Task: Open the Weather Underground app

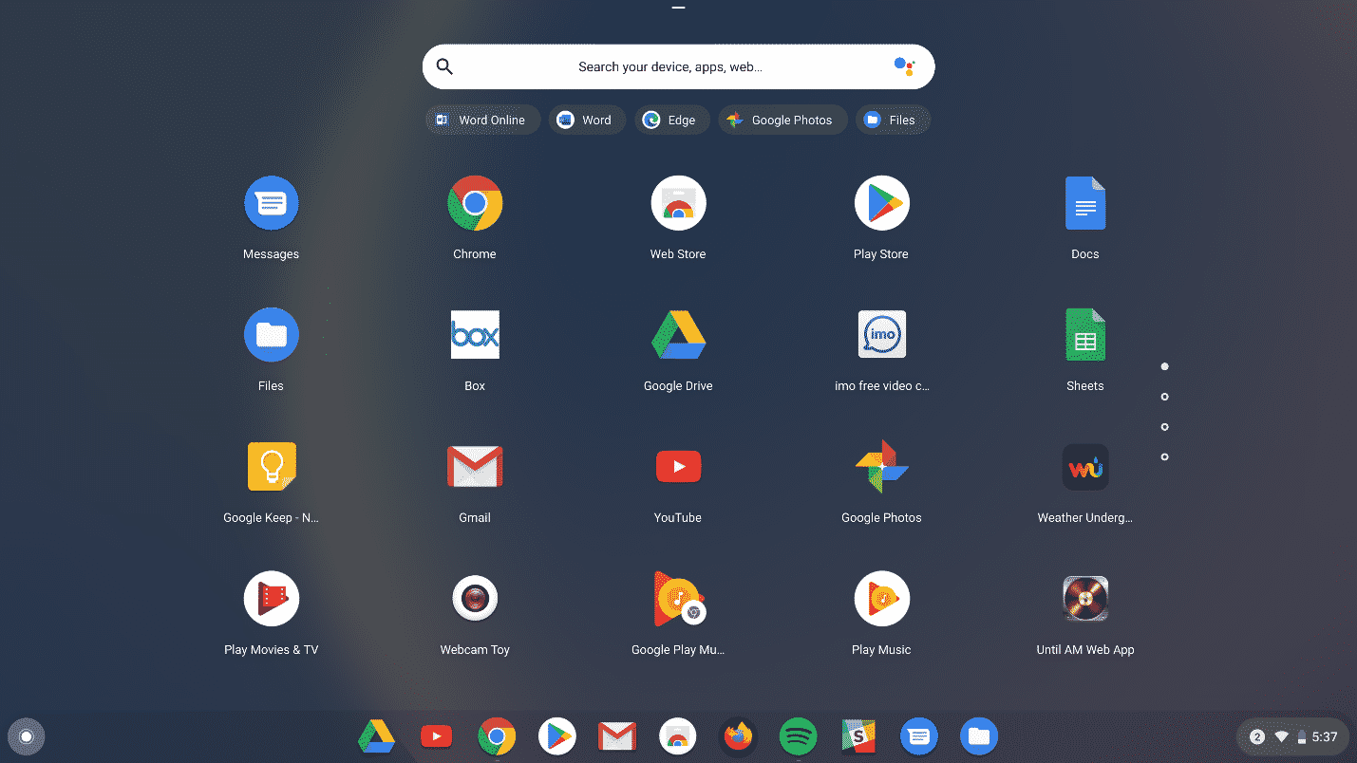Action: point(1085,466)
